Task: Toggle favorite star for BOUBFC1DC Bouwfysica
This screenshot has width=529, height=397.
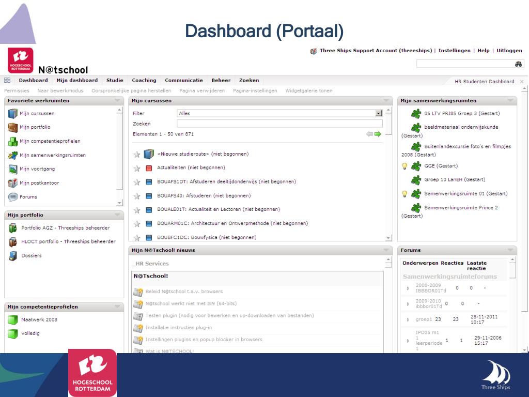Action: point(136,238)
